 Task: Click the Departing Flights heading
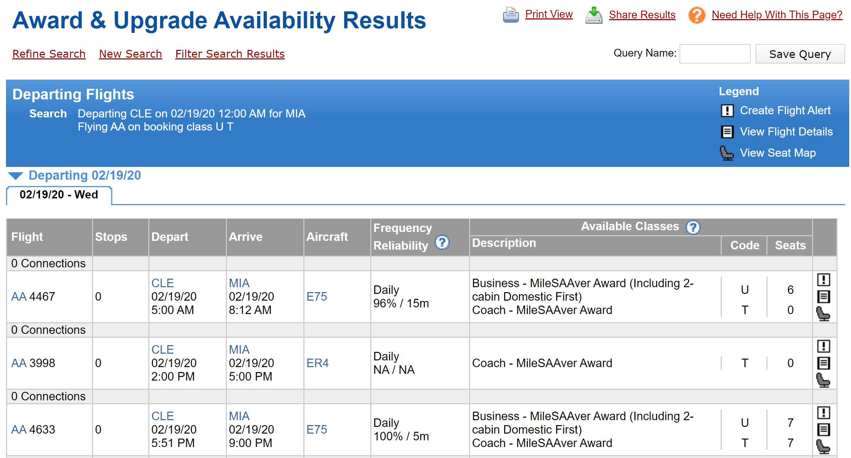[73, 94]
